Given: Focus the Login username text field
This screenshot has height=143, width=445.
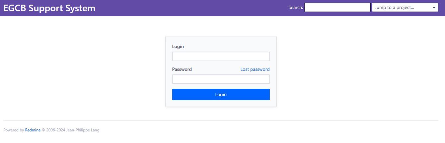Looking at the screenshot, I should (x=221, y=56).
